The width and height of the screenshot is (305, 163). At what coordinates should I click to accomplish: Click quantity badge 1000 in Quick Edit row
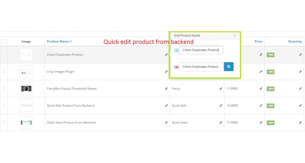271,106
